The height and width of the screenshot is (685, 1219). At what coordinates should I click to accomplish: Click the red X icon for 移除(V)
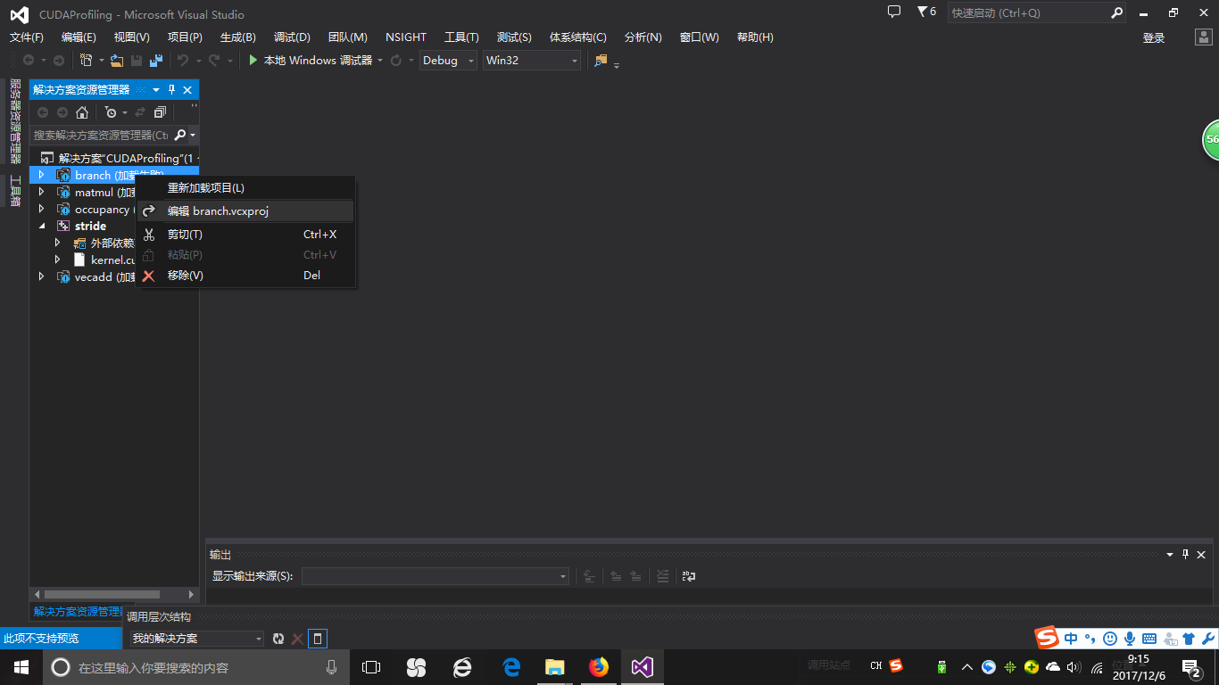click(x=149, y=276)
